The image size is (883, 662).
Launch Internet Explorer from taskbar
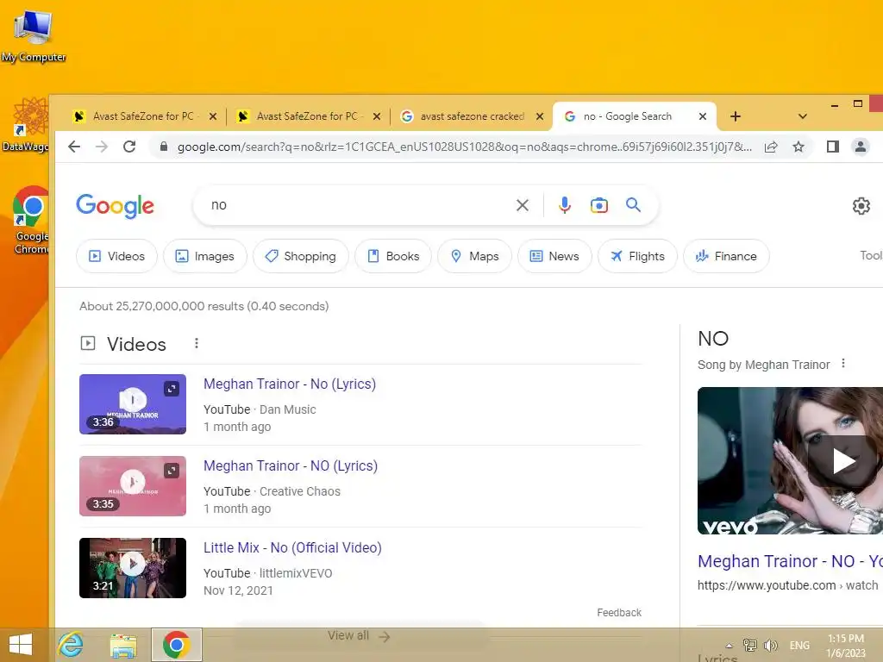(71, 645)
